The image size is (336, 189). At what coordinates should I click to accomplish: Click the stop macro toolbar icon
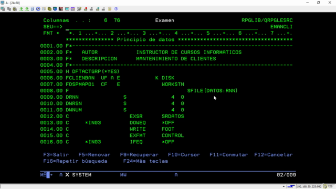coord(91,9)
